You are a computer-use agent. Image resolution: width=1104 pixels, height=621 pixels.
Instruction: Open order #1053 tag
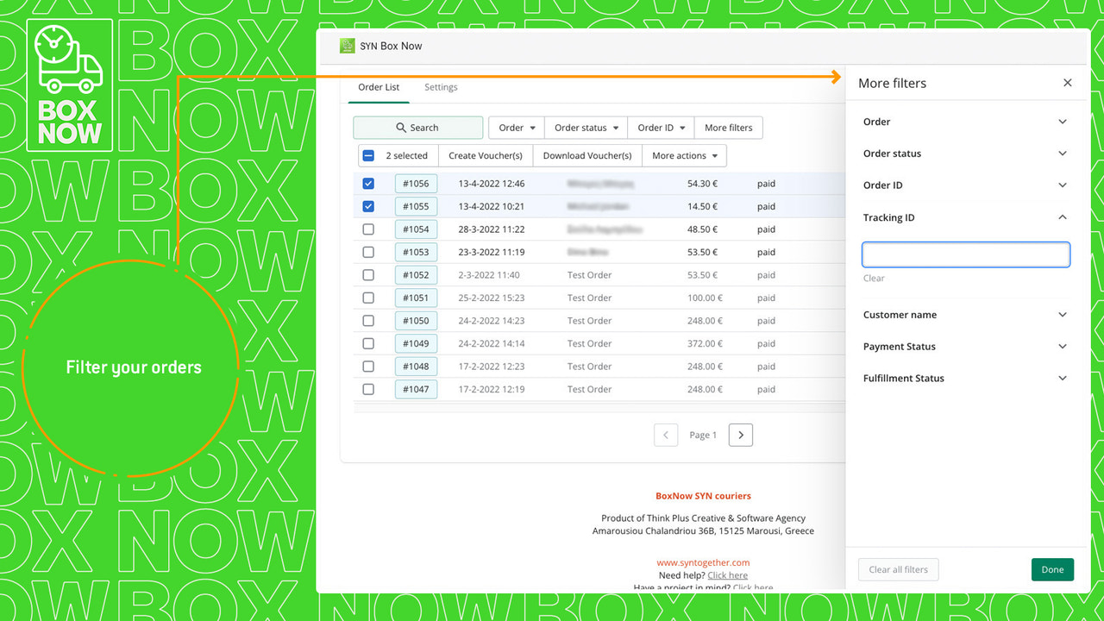point(416,252)
